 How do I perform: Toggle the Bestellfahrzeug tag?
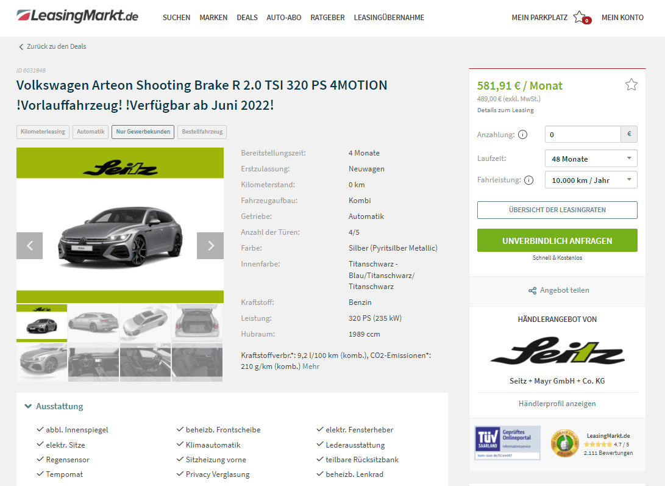[x=202, y=132]
